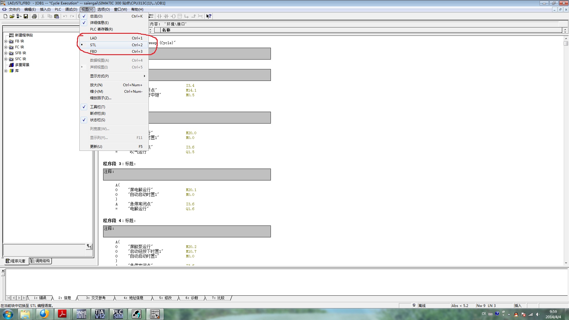The height and width of the screenshot is (320, 569).
Task: Open the 选项(O) menu
Action: pos(103,9)
